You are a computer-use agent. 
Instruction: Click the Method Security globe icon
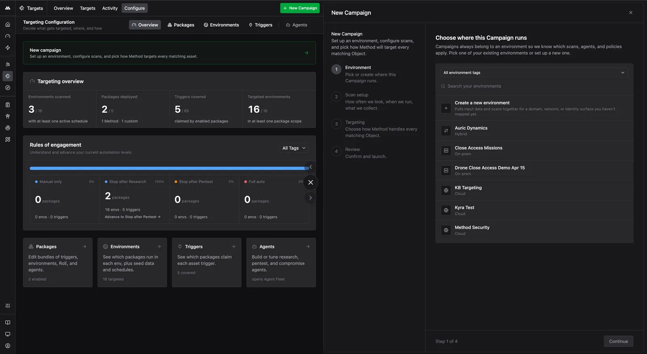point(446,230)
